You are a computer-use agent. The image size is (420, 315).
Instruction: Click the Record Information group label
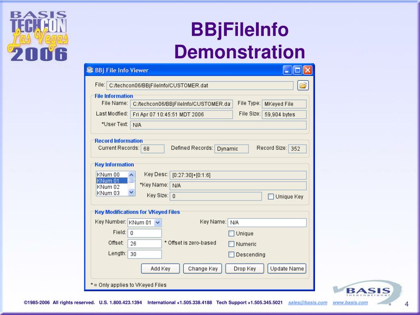pos(119,141)
